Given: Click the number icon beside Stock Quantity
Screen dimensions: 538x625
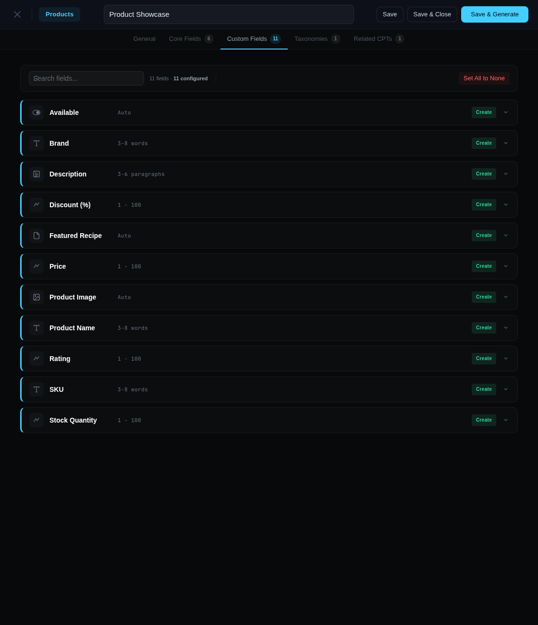Looking at the screenshot, I should (37, 420).
